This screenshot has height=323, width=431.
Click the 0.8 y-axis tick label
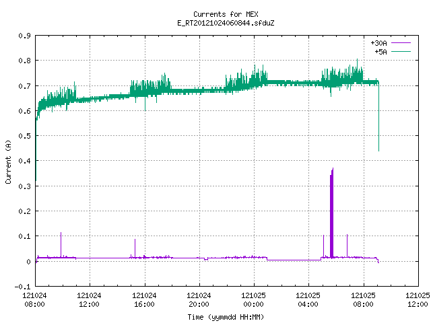point(24,61)
